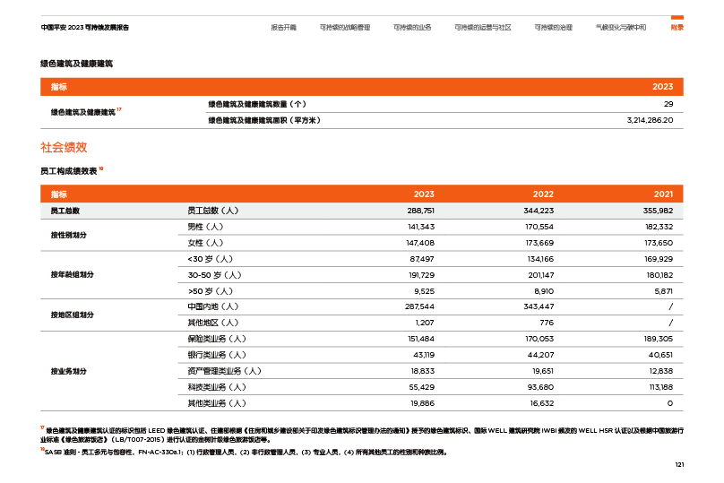Select the total employee value 288,751
The image size is (724, 483).
click(x=420, y=211)
